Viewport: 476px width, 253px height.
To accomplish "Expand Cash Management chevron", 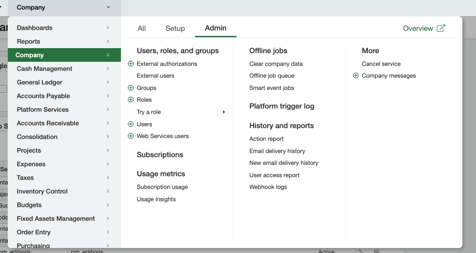I will (108, 69).
